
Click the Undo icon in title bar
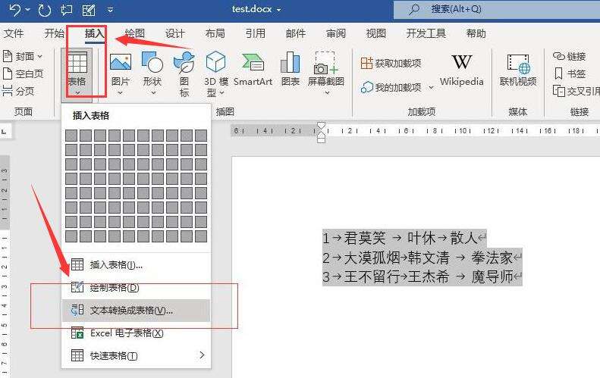[x=14, y=10]
